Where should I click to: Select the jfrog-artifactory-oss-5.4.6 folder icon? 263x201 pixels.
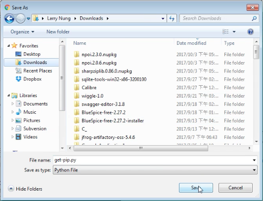pos(77,137)
